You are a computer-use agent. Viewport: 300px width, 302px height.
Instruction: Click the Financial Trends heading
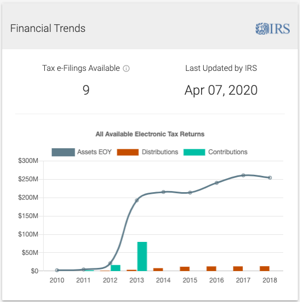[48, 28]
